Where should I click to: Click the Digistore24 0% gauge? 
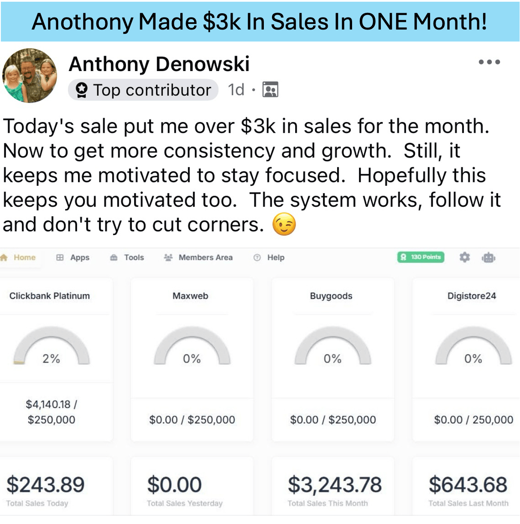click(x=473, y=346)
